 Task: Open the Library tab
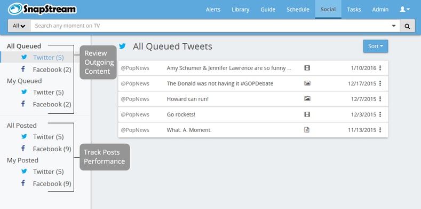(240, 10)
